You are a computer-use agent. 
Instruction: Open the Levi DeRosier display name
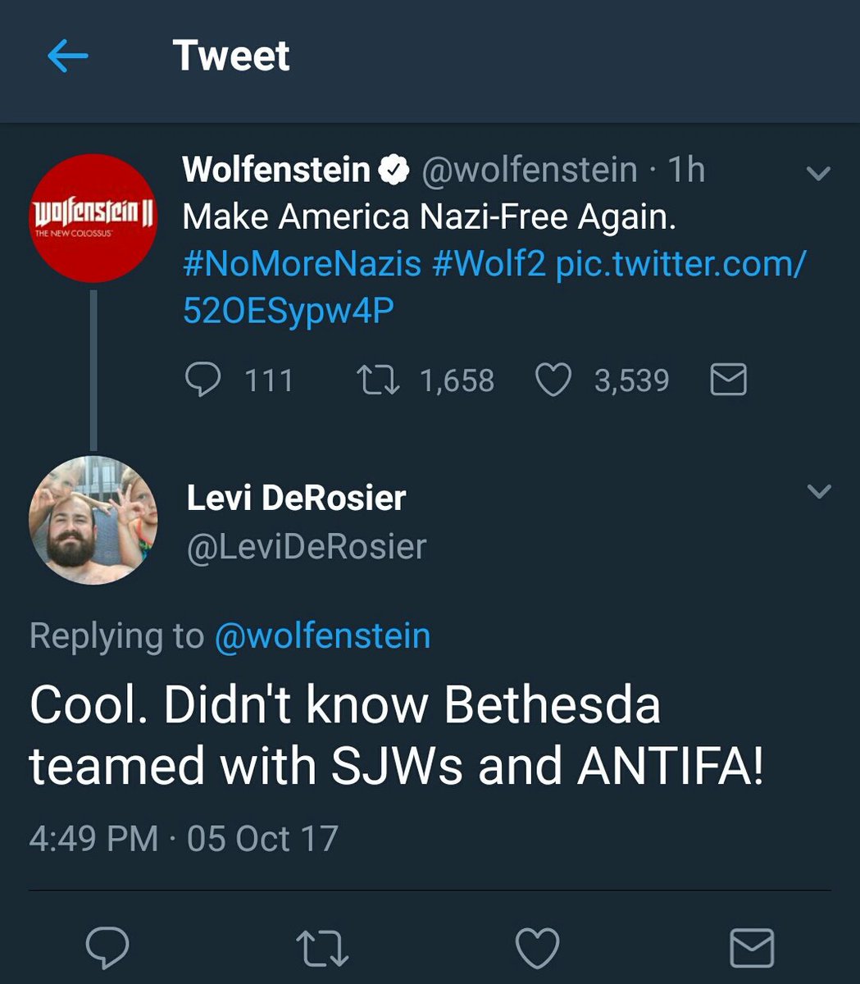[x=296, y=498]
